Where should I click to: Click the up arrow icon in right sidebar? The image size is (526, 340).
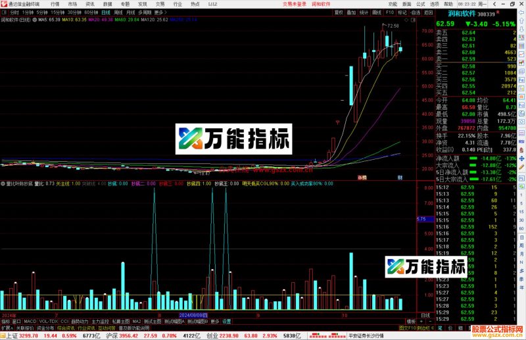tap(521, 21)
